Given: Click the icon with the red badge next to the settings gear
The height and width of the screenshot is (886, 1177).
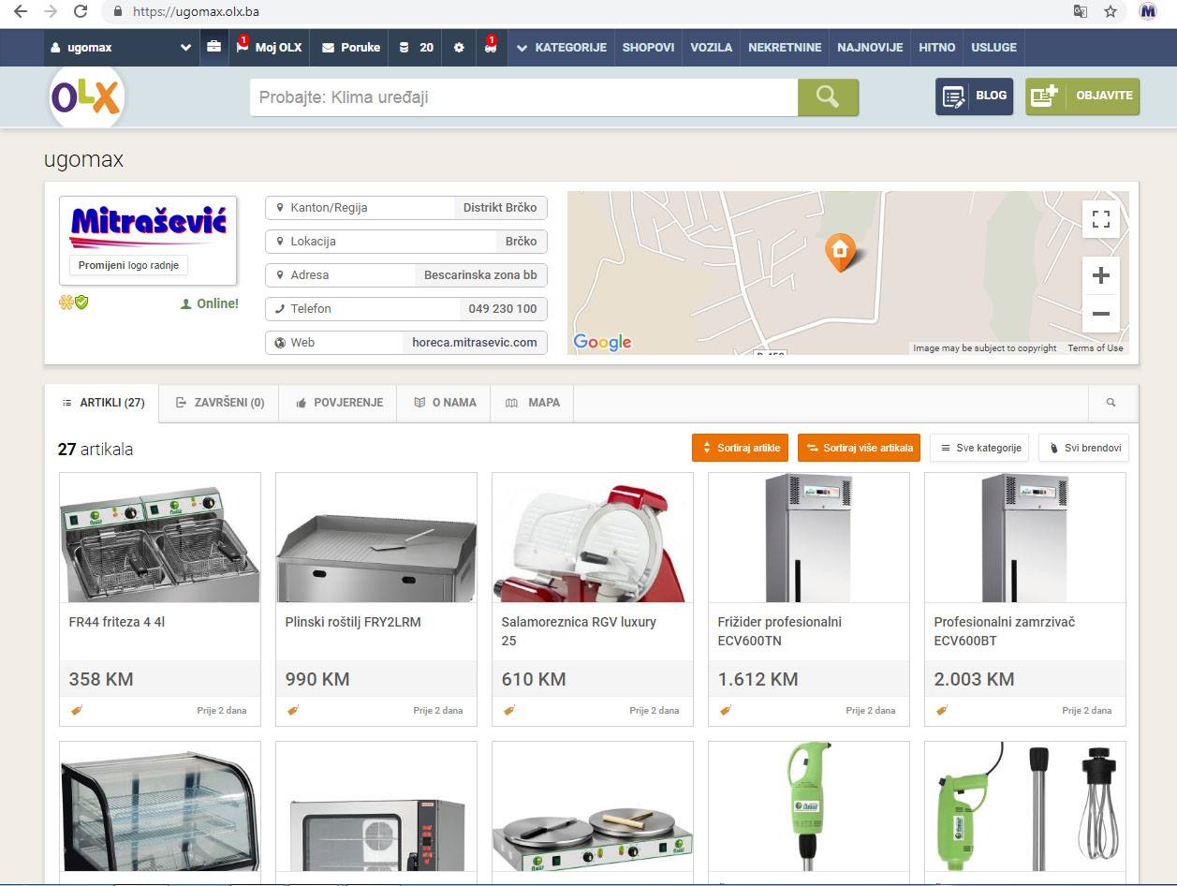Looking at the screenshot, I should [491, 47].
